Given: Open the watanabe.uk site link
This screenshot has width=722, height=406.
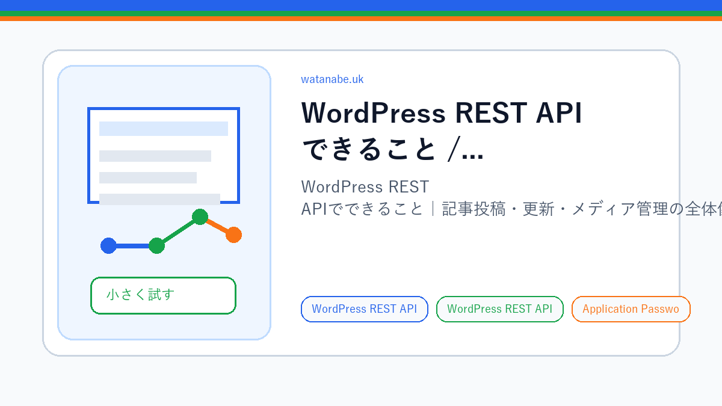Looking at the screenshot, I should click(332, 79).
